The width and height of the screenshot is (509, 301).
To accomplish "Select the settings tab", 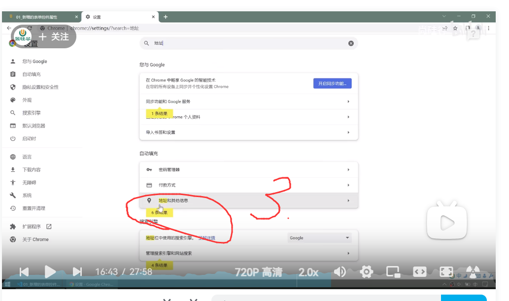I will tap(120, 17).
